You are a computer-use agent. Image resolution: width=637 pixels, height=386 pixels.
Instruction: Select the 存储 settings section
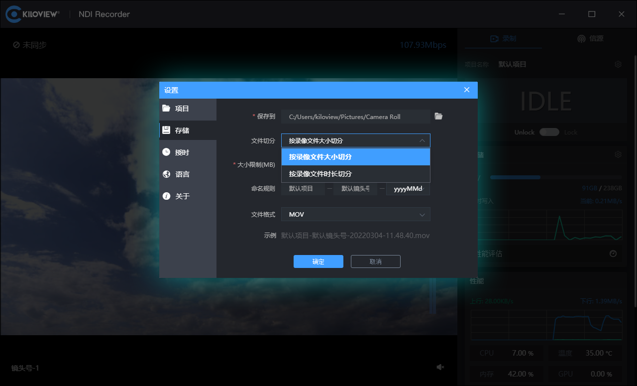tap(188, 130)
